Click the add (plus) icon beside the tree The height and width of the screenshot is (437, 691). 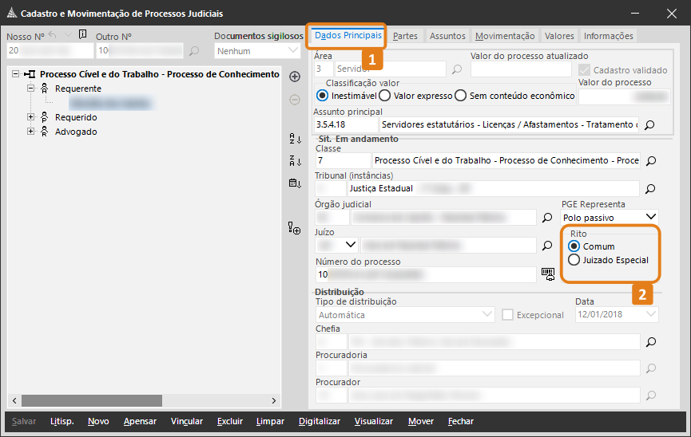coord(295,77)
